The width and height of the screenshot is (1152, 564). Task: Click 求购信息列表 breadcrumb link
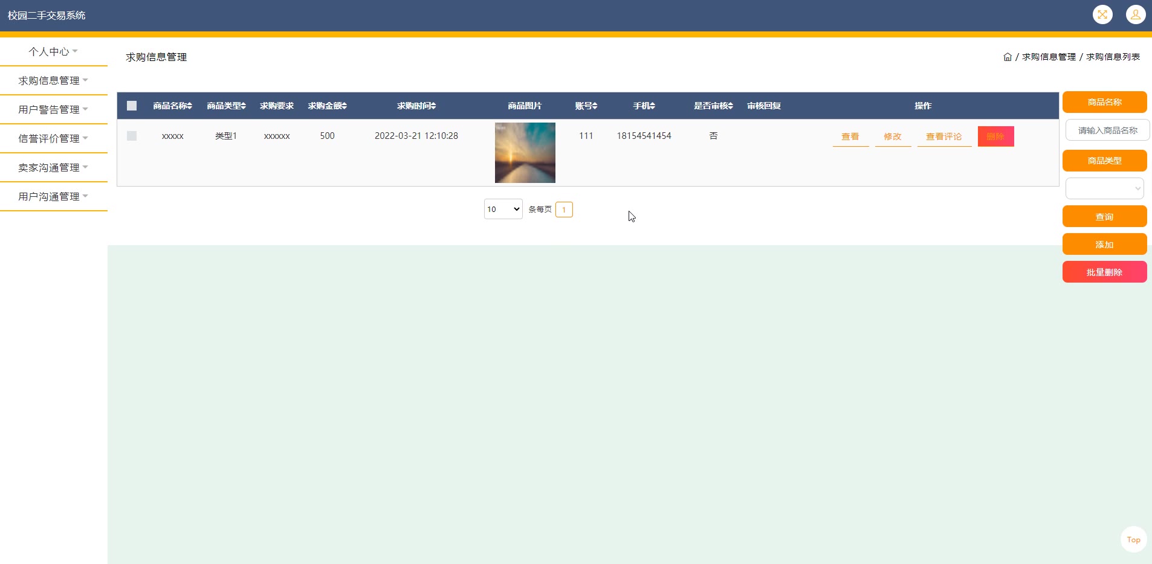pyautogui.click(x=1113, y=57)
